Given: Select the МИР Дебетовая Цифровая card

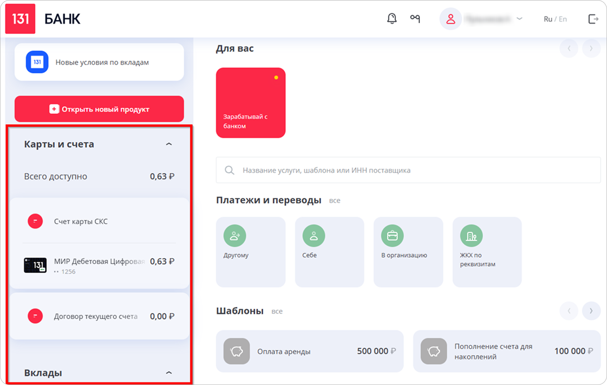Looking at the screenshot, I should pyautogui.click(x=99, y=265).
